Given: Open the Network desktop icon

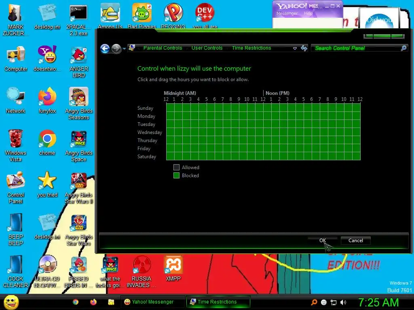Looking at the screenshot, I should 16,101.
